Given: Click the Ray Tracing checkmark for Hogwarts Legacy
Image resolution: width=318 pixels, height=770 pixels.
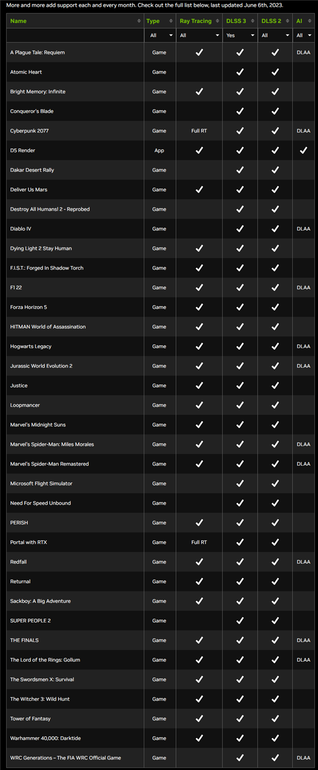Looking at the screenshot, I should tap(199, 347).
